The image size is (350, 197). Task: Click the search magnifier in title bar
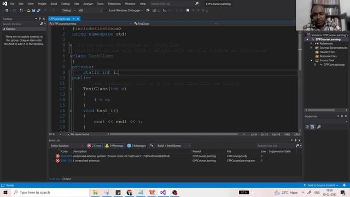[197, 4]
